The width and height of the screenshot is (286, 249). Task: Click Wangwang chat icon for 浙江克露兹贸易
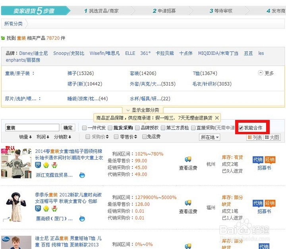[x=82, y=175]
